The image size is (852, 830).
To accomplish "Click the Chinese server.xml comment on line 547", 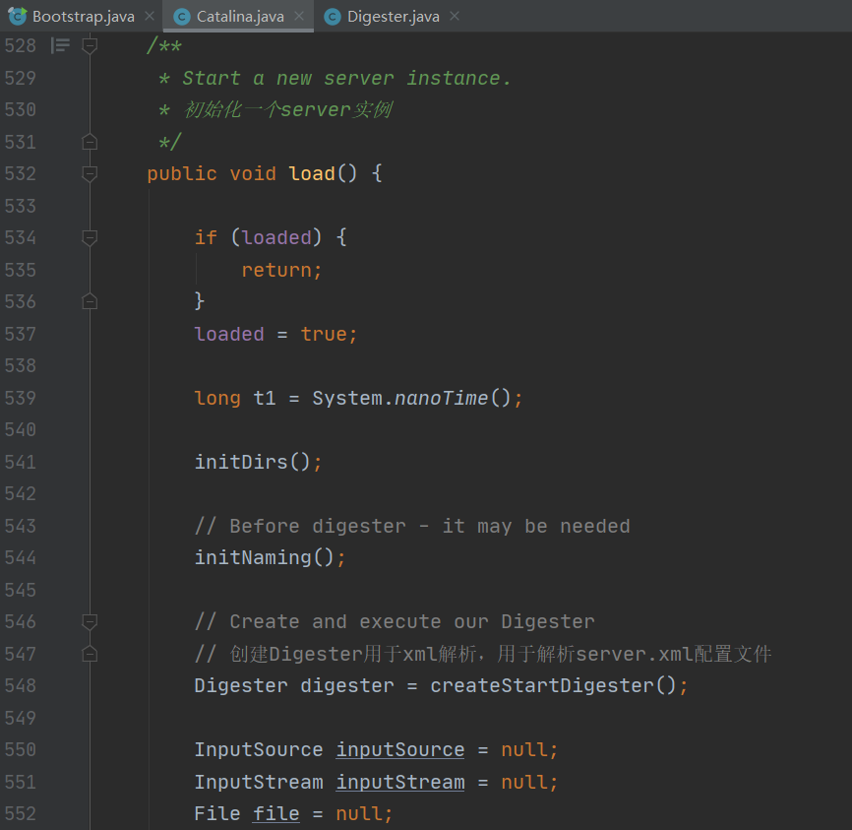I will click(x=483, y=654).
